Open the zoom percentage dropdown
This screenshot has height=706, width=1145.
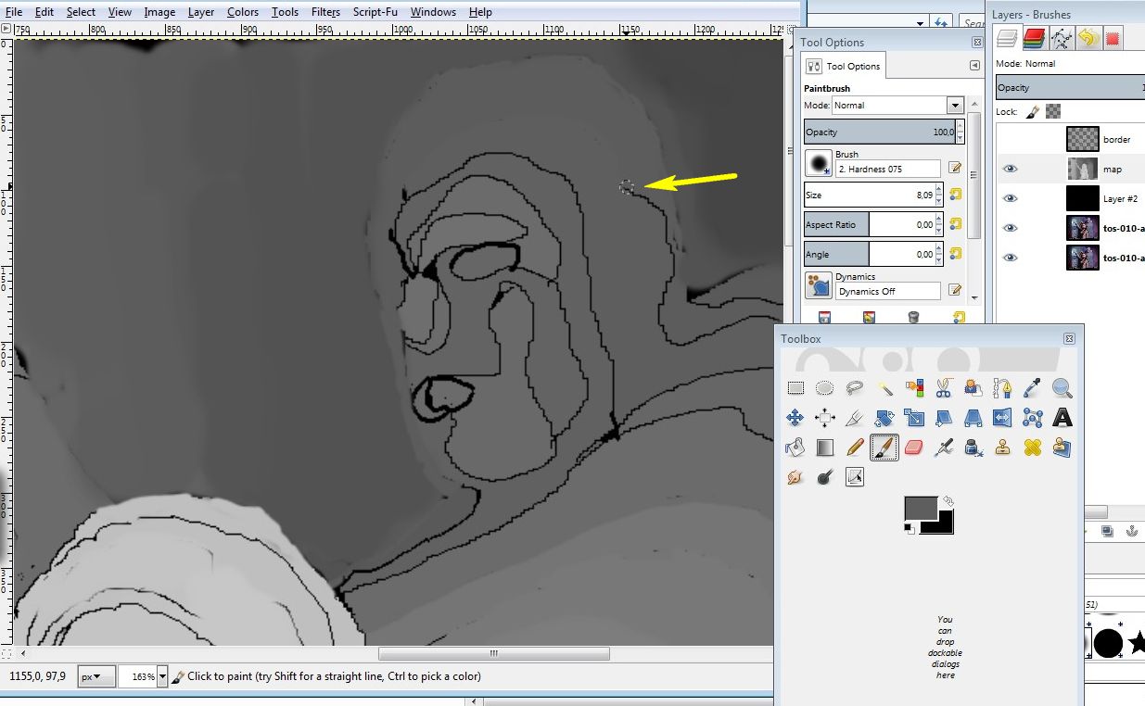(x=162, y=676)
